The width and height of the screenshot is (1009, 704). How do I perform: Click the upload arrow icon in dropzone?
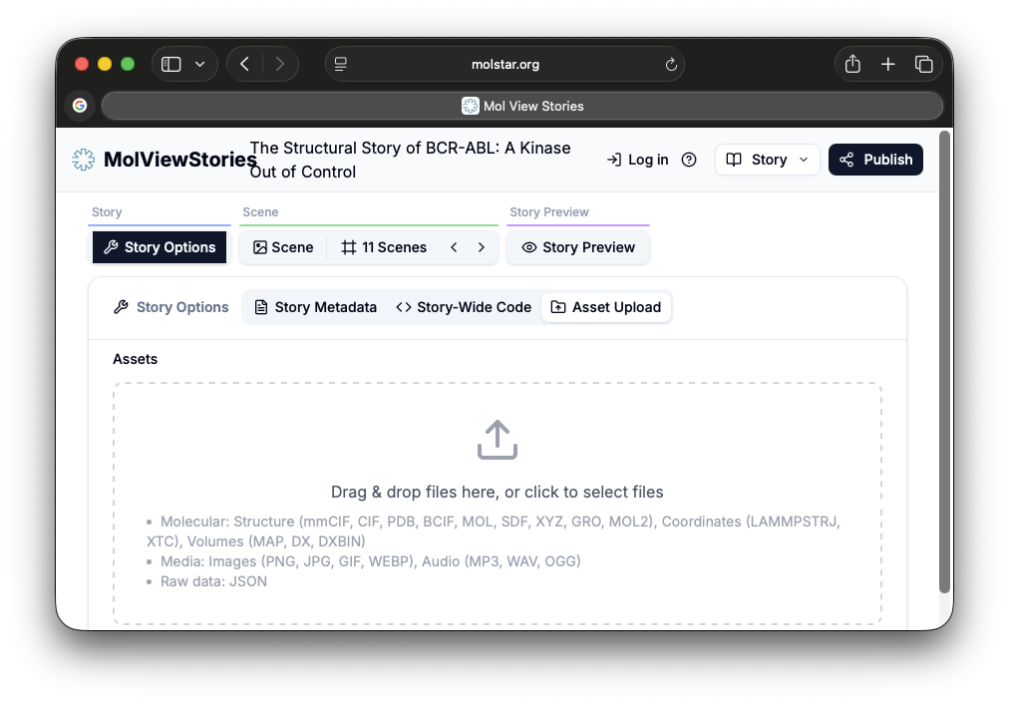click(497, 440)
